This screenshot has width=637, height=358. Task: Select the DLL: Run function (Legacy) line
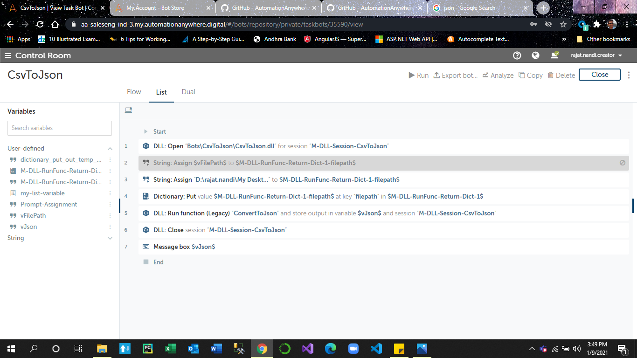click(x=384, y=213)
